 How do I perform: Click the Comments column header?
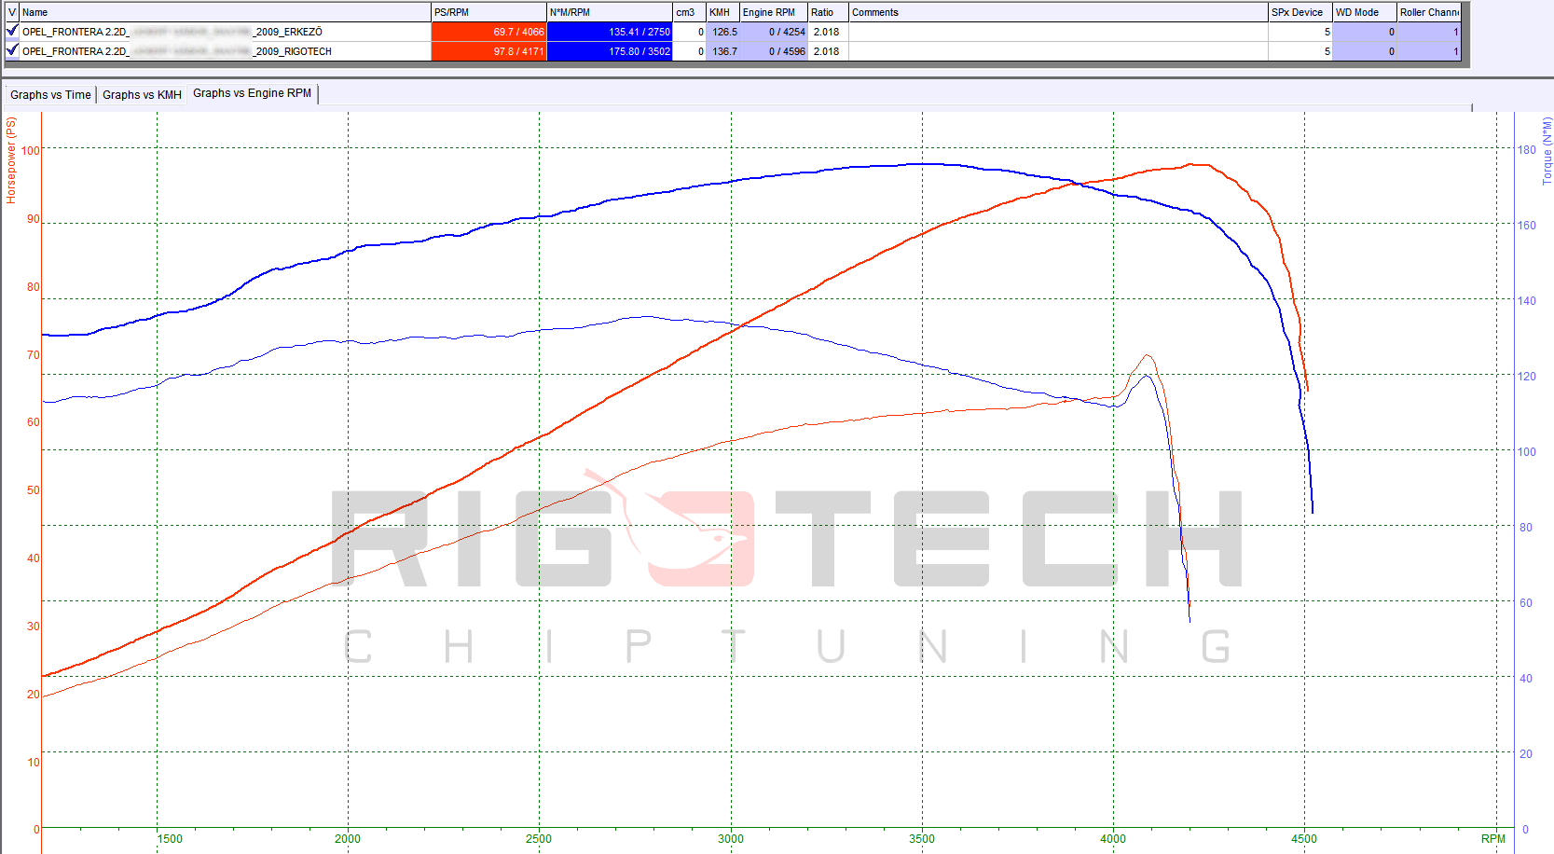pos(1058,12)
